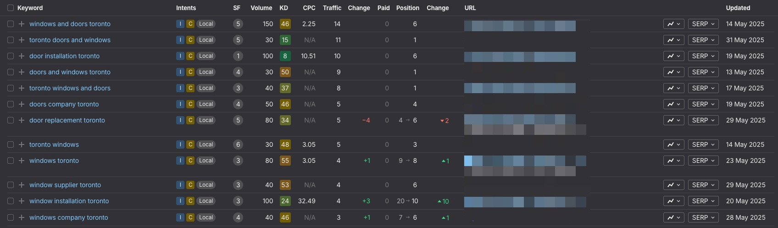Click plus icon next to 'door installation toronto'
Screen dimensions: 778x228
click(x=21, y=56)
